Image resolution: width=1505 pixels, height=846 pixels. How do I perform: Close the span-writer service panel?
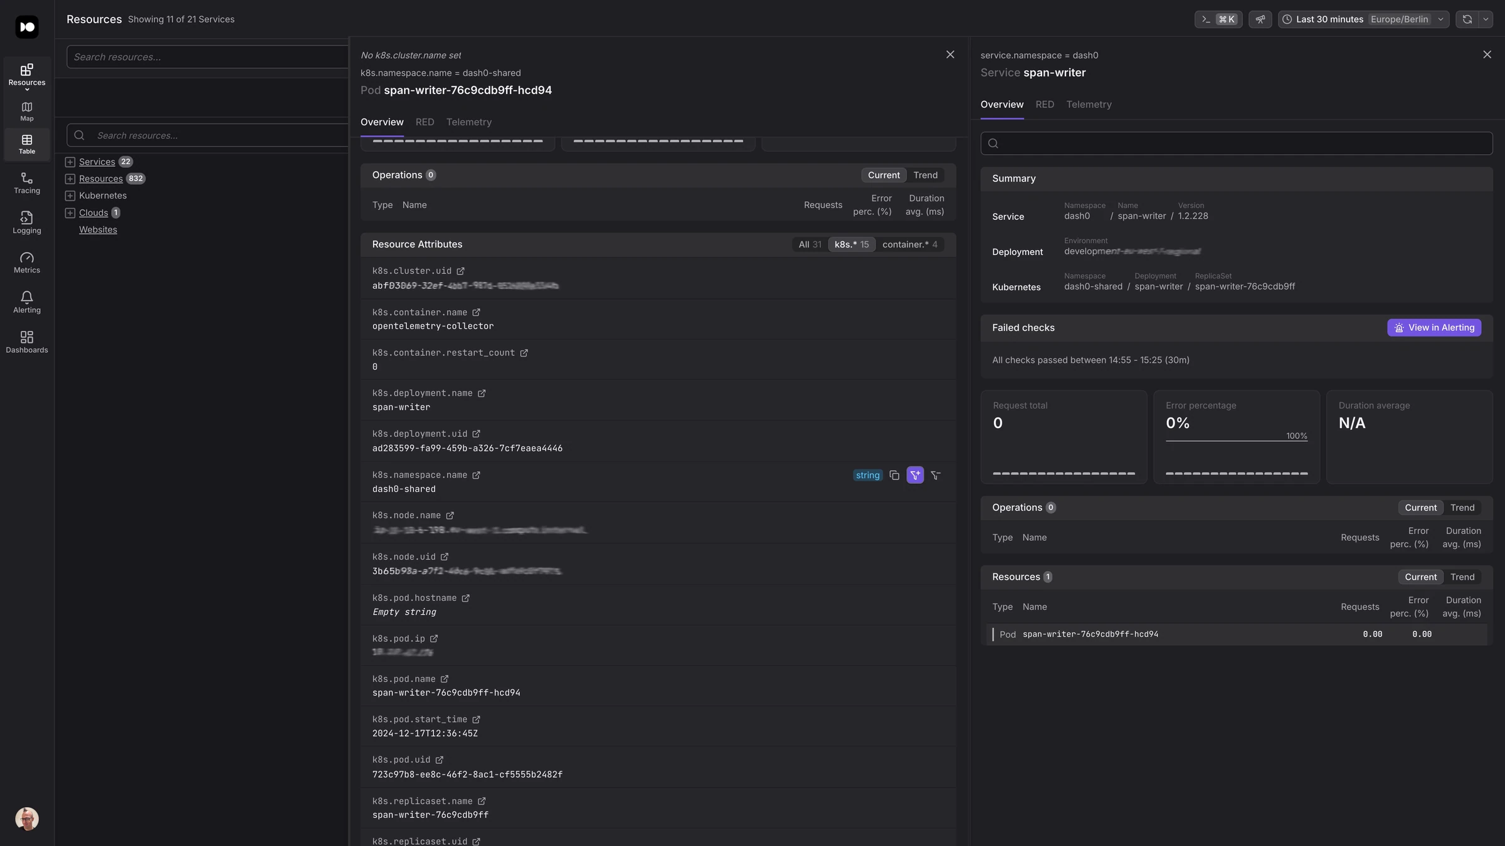(1487, 55)
